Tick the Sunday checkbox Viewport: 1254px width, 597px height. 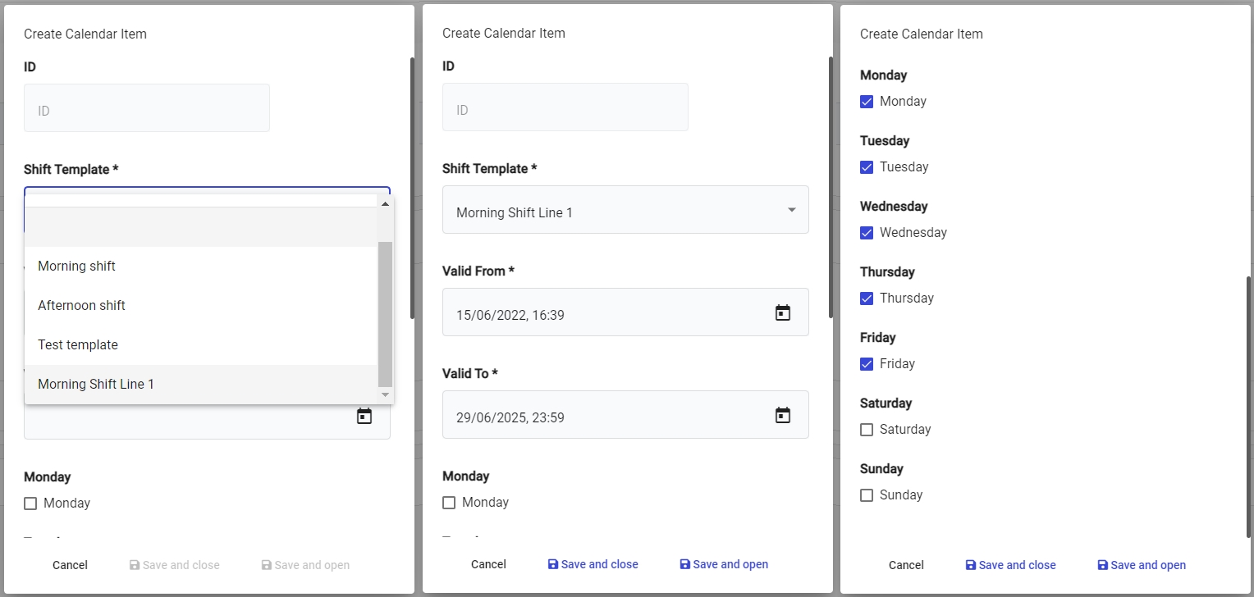click(x=867, y=495)
